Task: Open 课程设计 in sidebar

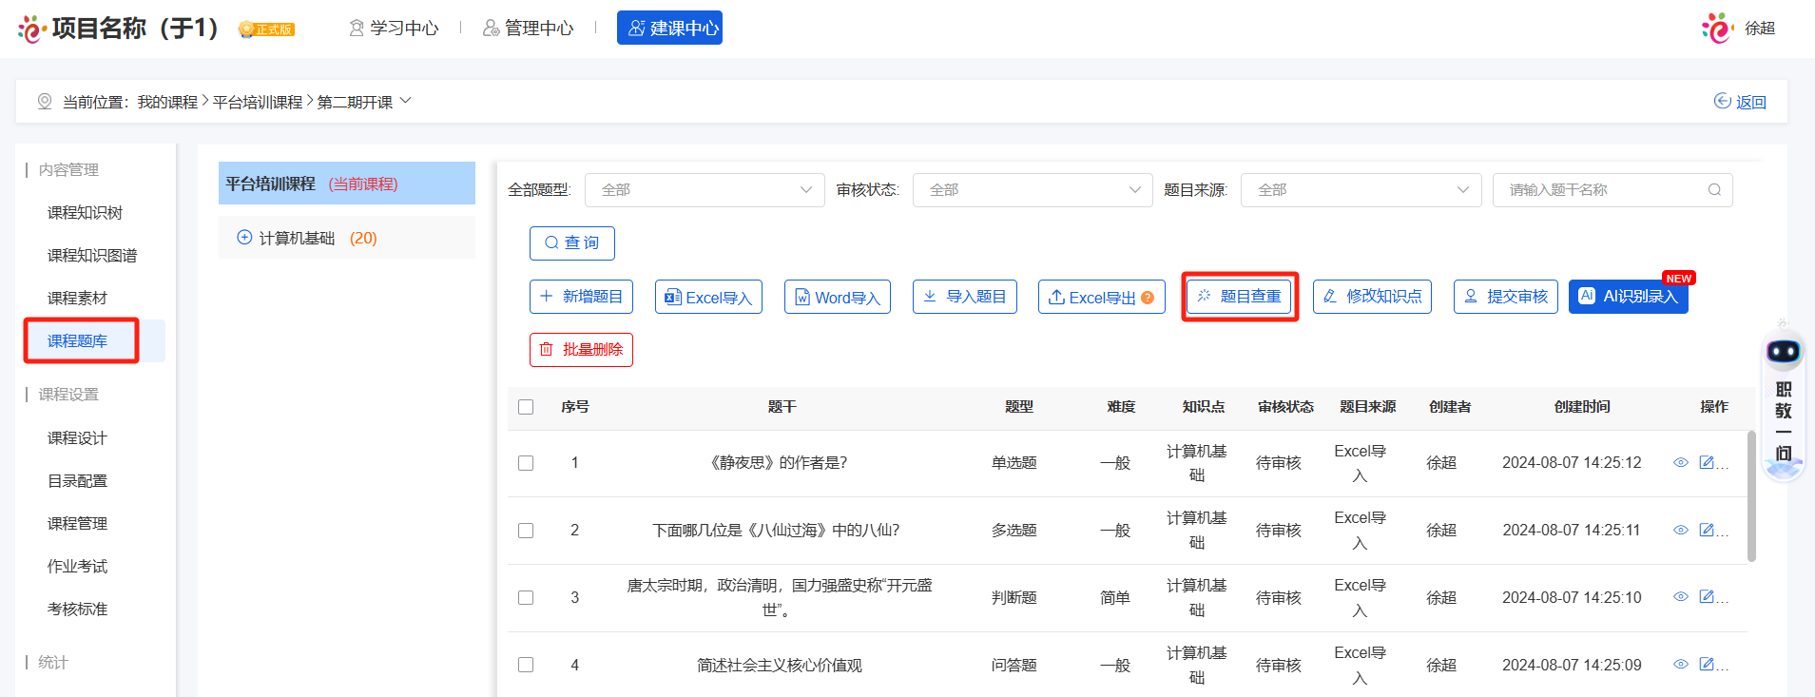Action: tap(78, 438)
